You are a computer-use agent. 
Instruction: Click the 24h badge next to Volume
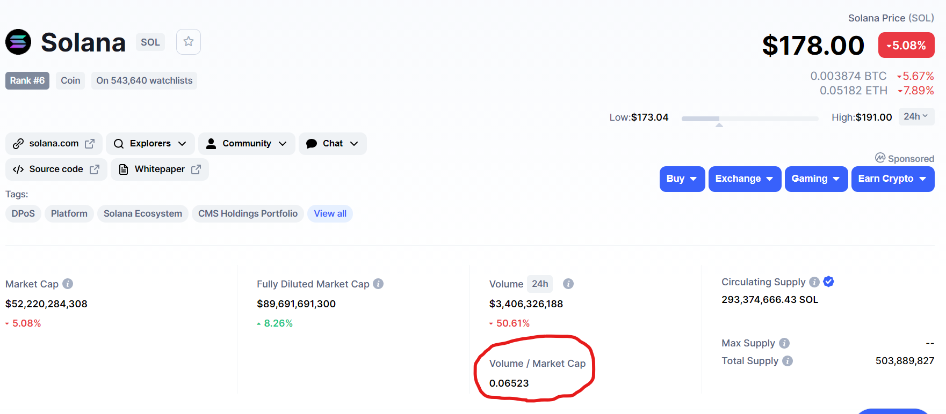540,284
